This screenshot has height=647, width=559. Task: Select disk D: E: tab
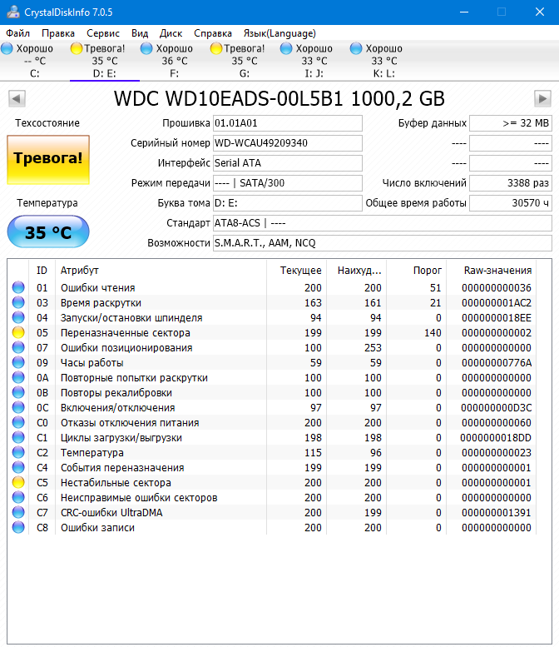[104, 61]
